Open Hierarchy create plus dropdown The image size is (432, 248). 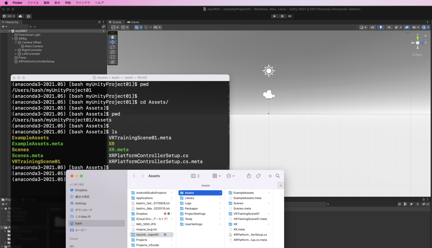(x=4, y=27)
